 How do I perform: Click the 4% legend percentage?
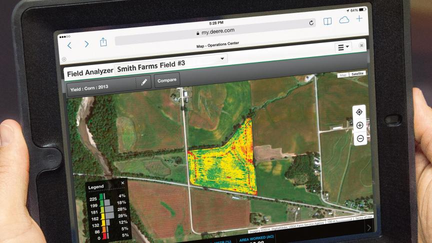click(x=122, y=195)
